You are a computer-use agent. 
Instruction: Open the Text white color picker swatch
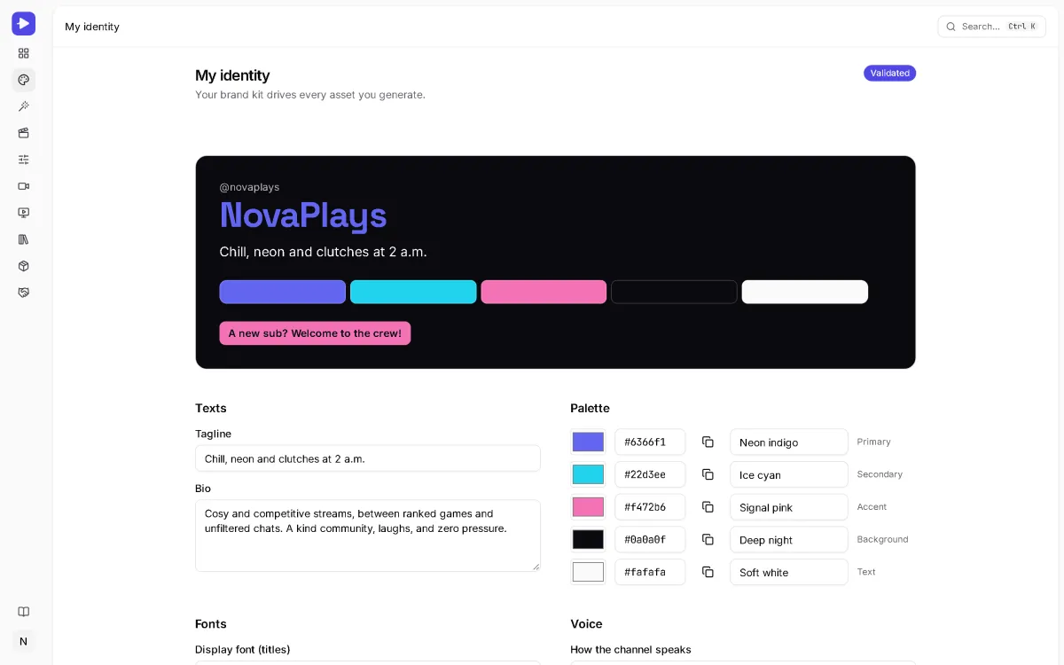[588, 572]
